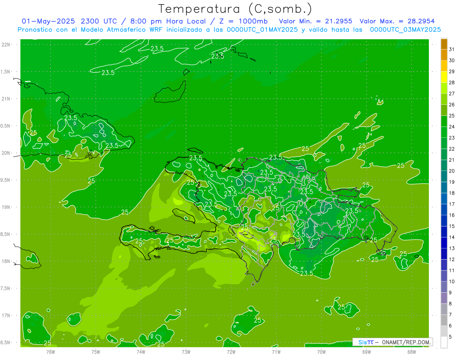Screen dimensions: 462x357
Task: Click the longitude label 73W
Action: (x=186, y=352)
